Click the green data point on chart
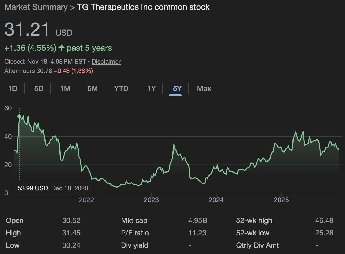The image size is (345, 254). [x=19, y=116]
